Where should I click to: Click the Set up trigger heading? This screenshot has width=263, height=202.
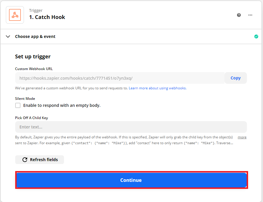tap(33, 57)
